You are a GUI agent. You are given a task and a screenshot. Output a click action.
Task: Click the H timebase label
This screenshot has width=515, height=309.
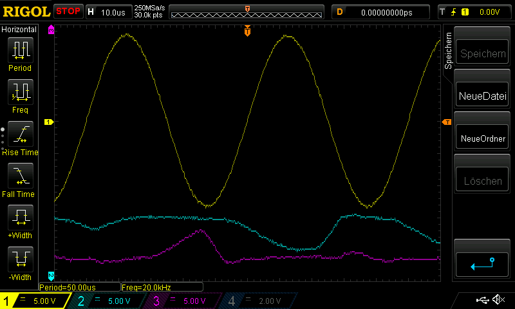[91, 12]
